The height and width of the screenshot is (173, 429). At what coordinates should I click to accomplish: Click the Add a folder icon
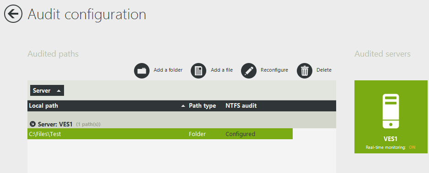click(x=142, y=71)
